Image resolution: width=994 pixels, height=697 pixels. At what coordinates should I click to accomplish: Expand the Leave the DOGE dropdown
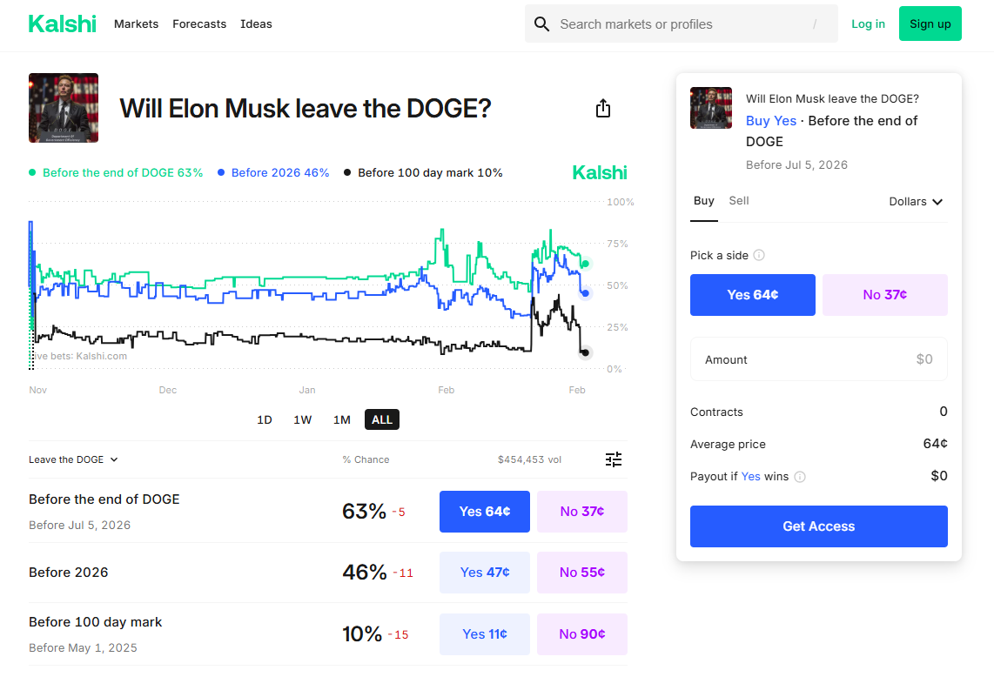point(73,459)
